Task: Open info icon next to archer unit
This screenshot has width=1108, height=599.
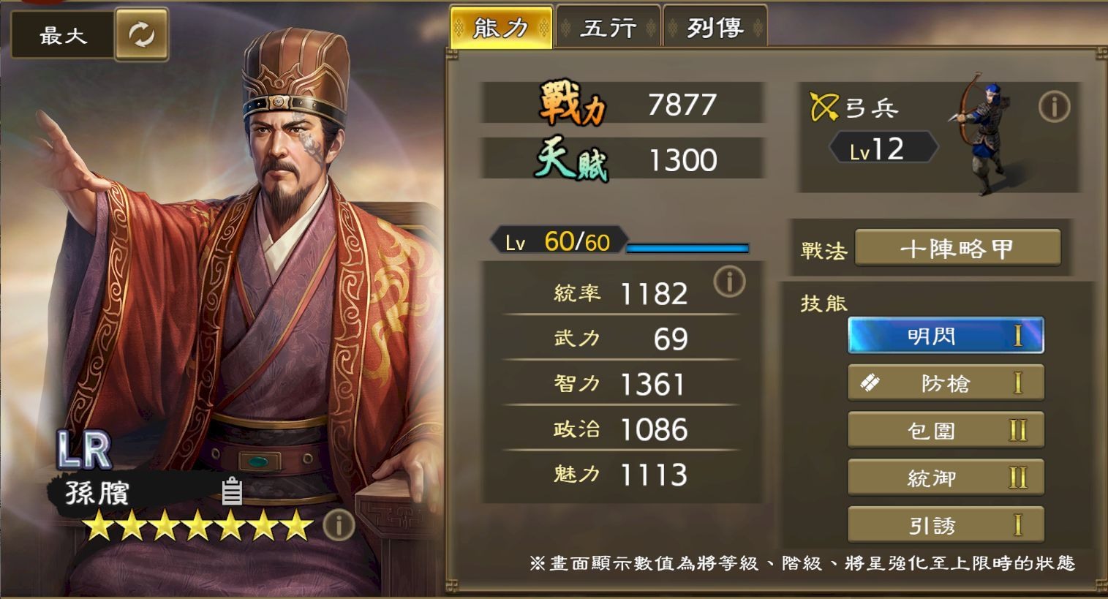Action: click(x=1054, y=107)
